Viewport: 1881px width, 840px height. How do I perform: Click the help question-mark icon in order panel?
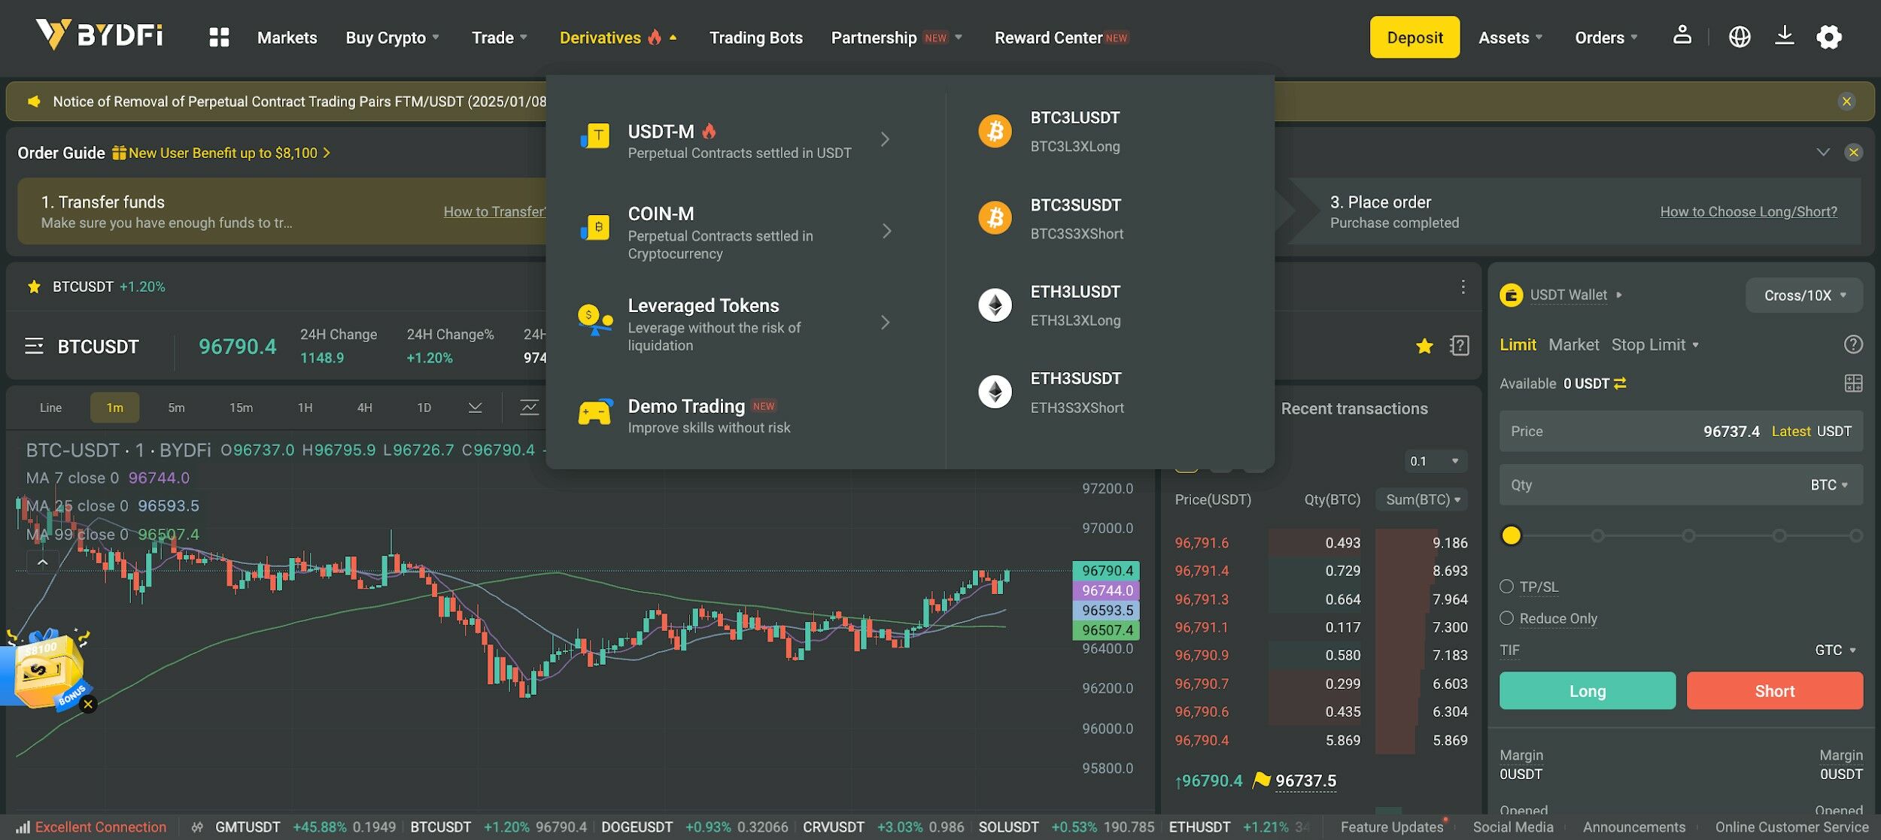(1854, 344)
